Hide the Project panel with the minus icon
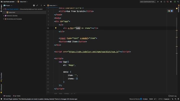Image resolution: width=180 pixels, height=101 pixels. [44, 5]
